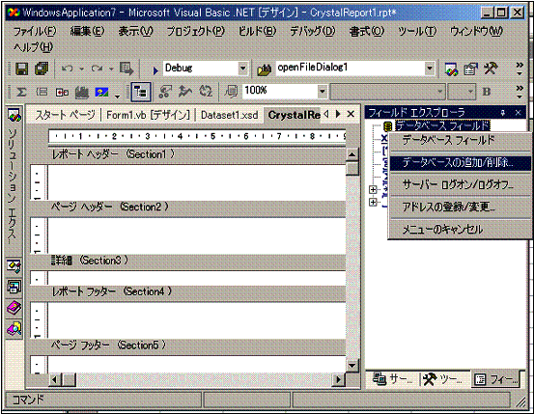The width and height of the screenshot is (534, 414).
Task: Click the Help Contents book side icon
Action: point(14,308)
